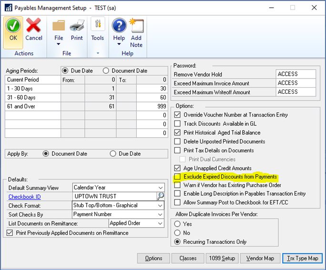This screenshot has height=270, width=326.
Task: Click the '61 and Over' period cell
Action: pos(32,106)
